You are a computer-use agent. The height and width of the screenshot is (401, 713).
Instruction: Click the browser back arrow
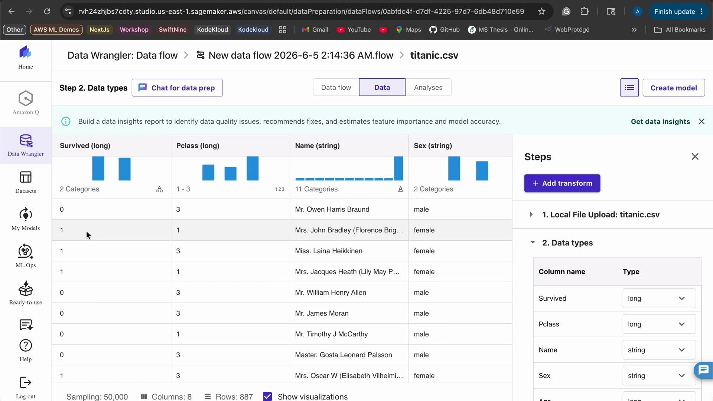pyautogui.click(x=12, y=12)
